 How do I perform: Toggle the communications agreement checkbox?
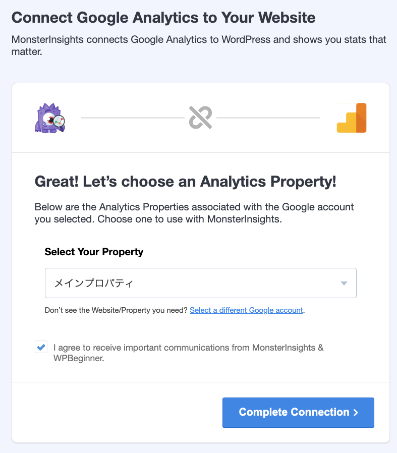[x=41, y=348]
